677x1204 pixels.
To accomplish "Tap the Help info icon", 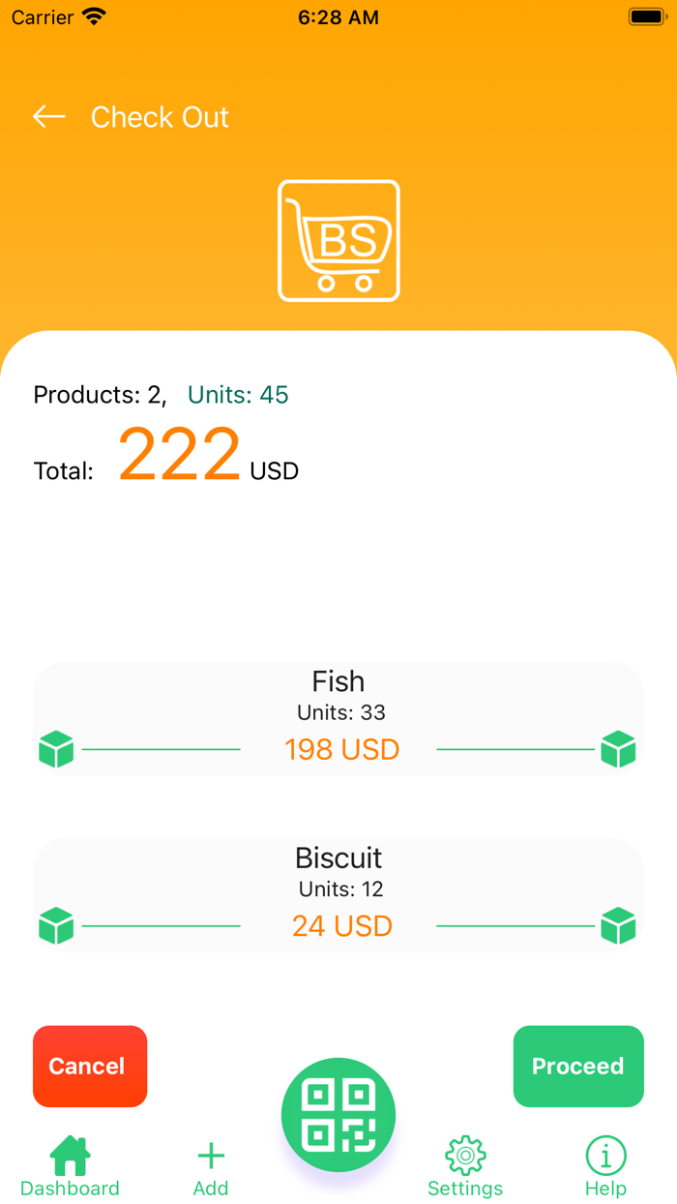I will tap(605, 1154).
